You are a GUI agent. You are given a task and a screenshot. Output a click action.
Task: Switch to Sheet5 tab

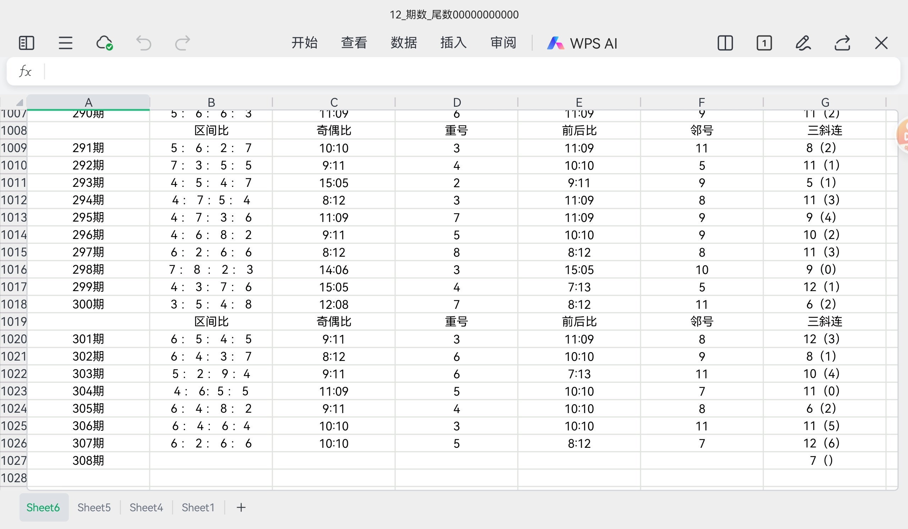94,507
